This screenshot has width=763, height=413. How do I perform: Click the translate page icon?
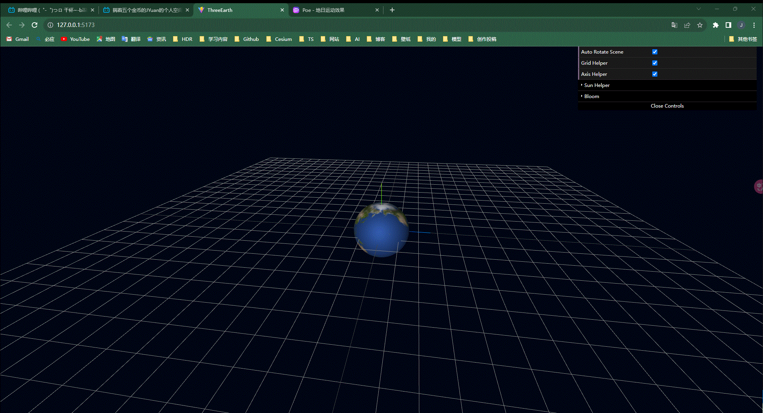click(674, 25)
